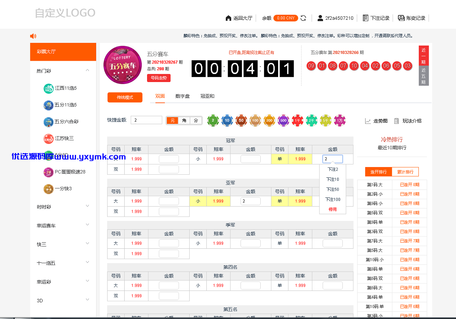Select 角 currency unit
Screen dimensions: 456x319
click(x=184, y=120)
